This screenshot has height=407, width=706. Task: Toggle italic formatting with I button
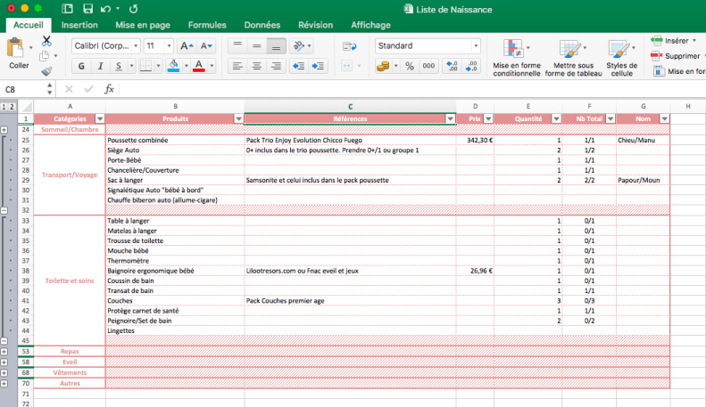pyautogui.click(x=100, y=66)
